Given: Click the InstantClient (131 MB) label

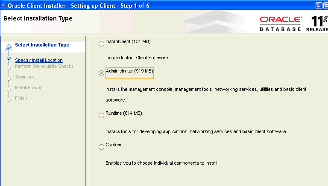Looking at the screenshot, I should pos(128,41).
